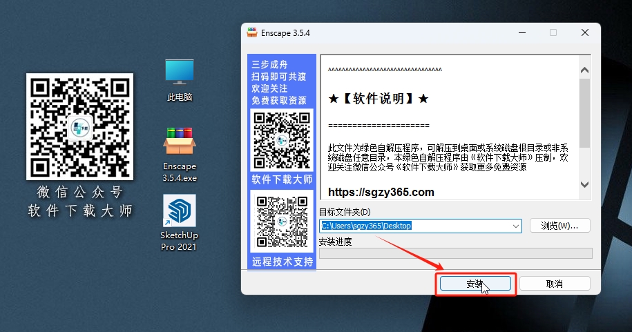The width and height of the screenshot is (632, 332).
Task: Click the 软件下载大师 banner label in the installer
Action: click(x=282, y=179)
